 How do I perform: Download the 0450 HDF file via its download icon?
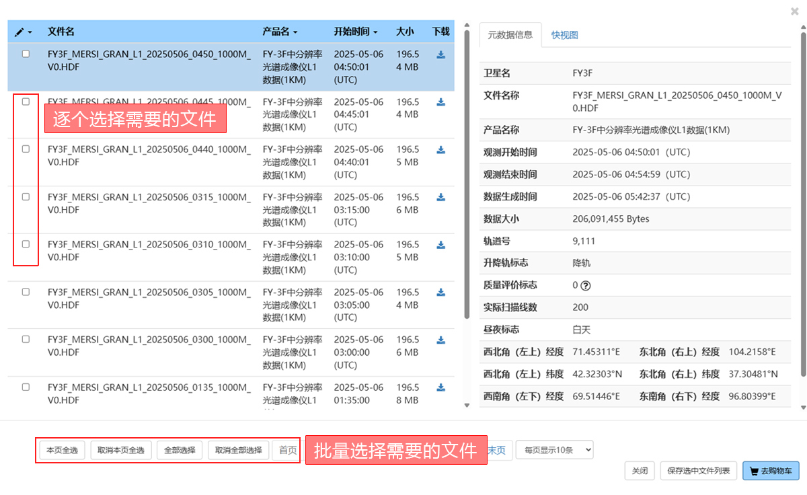pos(440,55)
